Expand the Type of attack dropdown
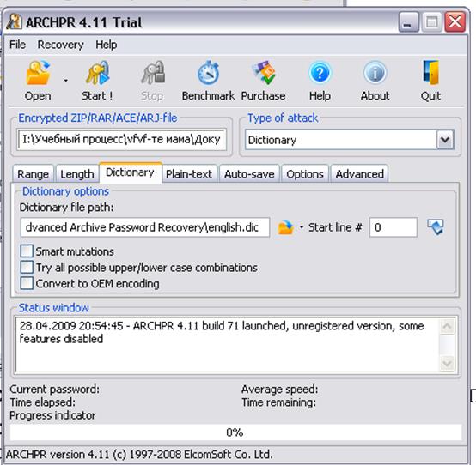 coord(445,140)
